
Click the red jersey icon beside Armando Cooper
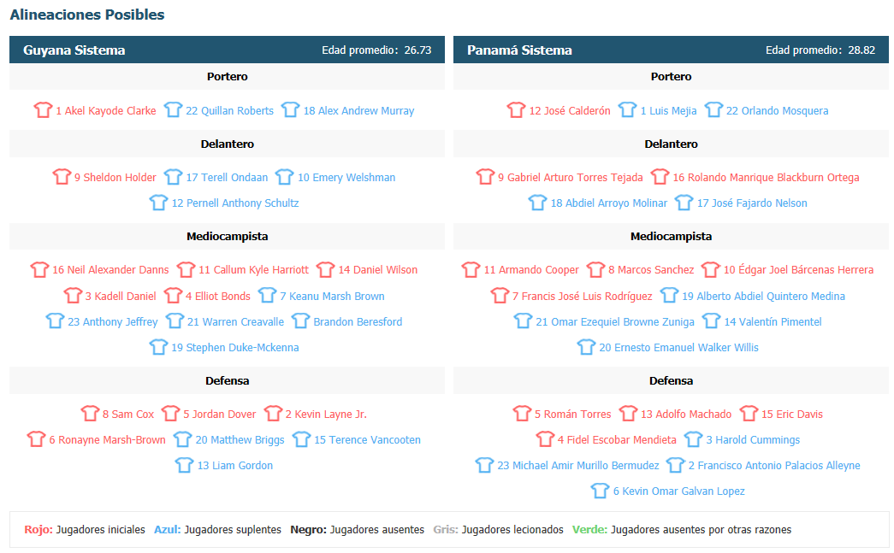click(x=471, y=269)
